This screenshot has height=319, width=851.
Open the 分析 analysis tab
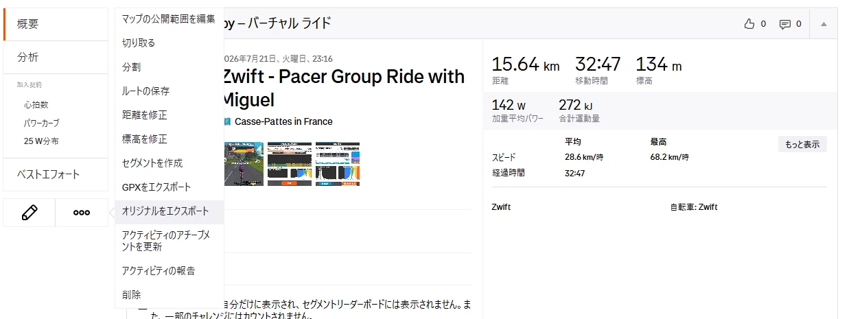pos(56,58)
